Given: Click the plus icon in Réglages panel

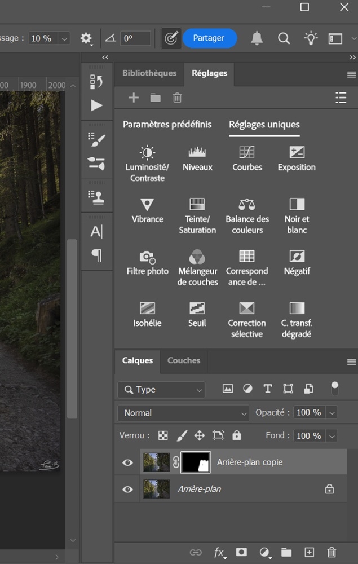Looking at the screenshot, I should click(134, 98).
